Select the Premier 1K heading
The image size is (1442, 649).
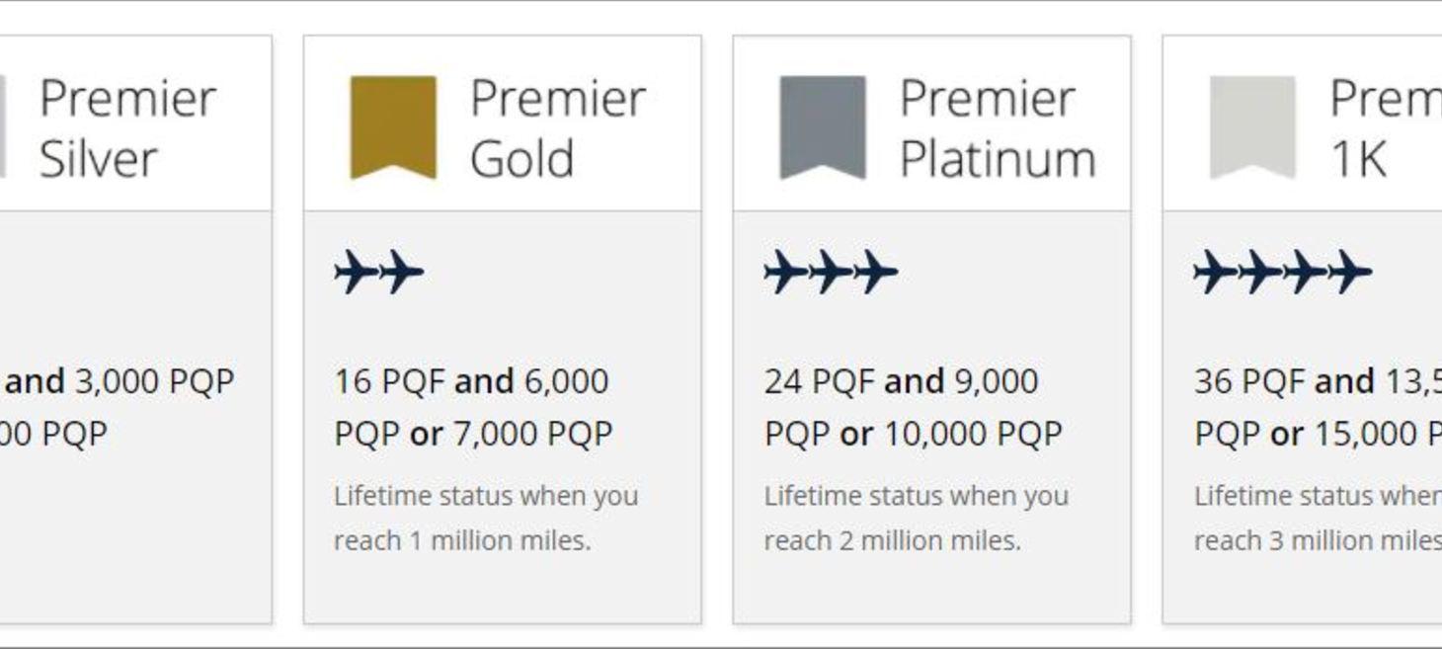point(1383,128)
